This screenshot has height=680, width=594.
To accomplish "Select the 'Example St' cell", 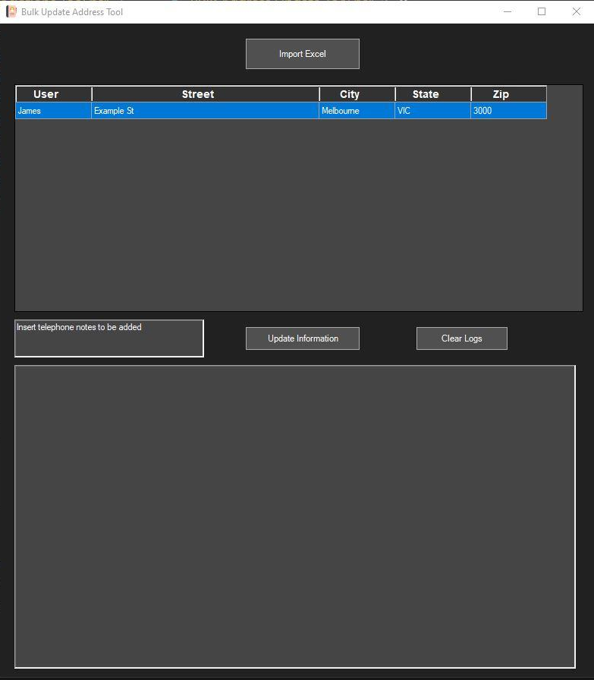I will tap(205, 111).
